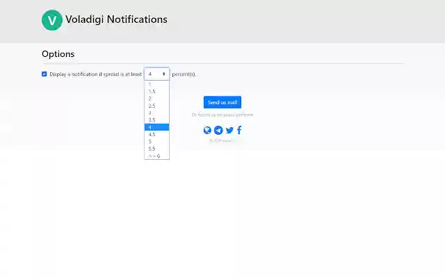
Task: Click the Options heading
Action: [x=58, y=54]
